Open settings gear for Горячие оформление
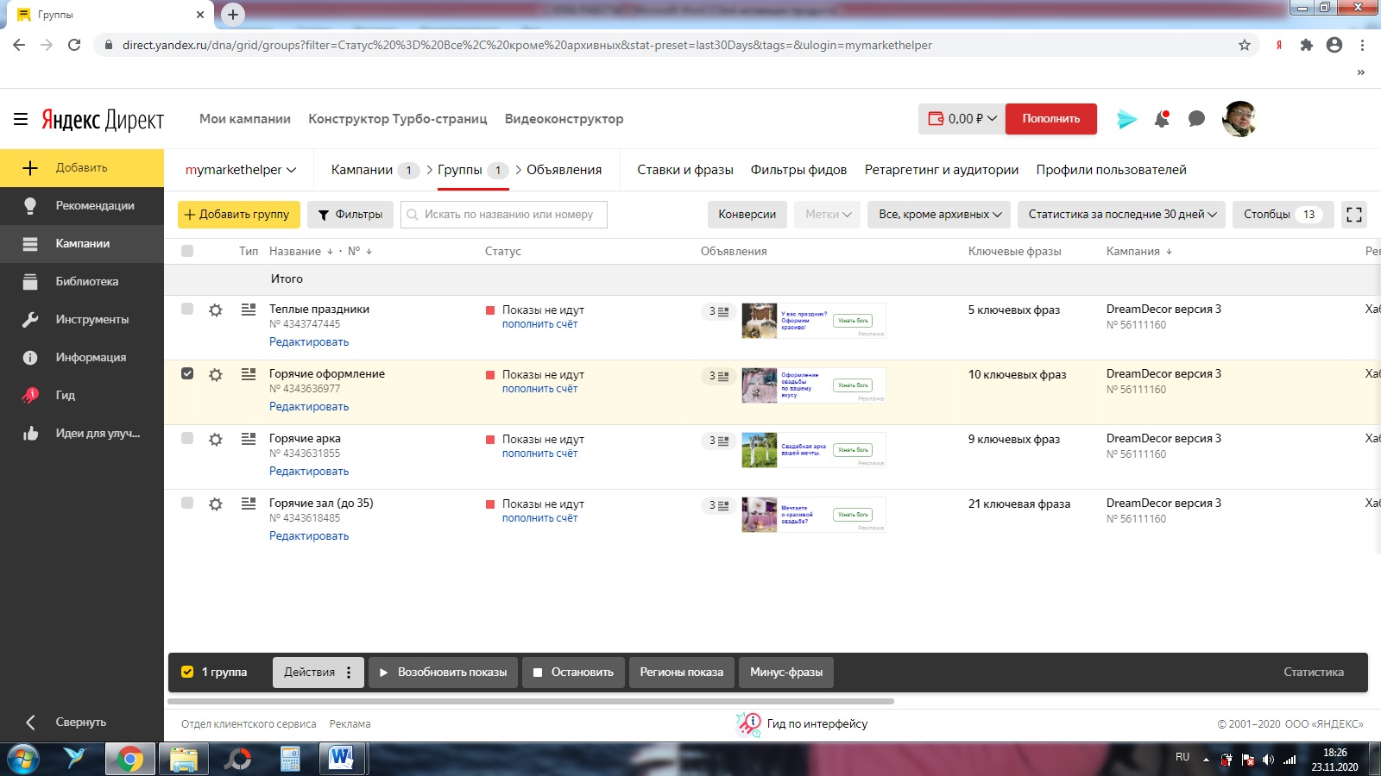Viewport: 1381px width, 776px height. pos(216,374)
